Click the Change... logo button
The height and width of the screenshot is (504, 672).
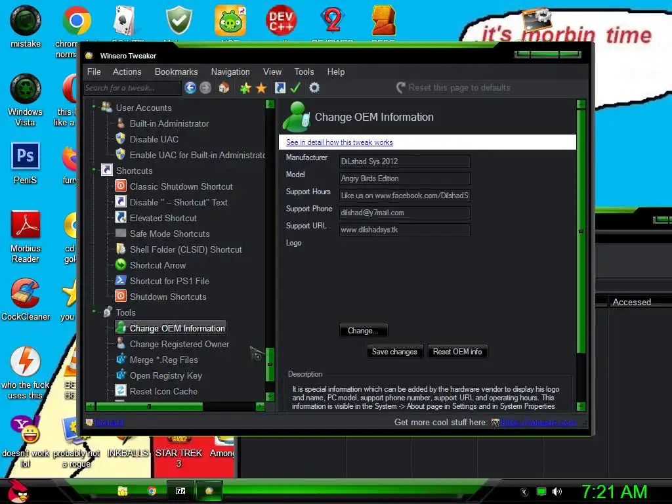point(364,331)
